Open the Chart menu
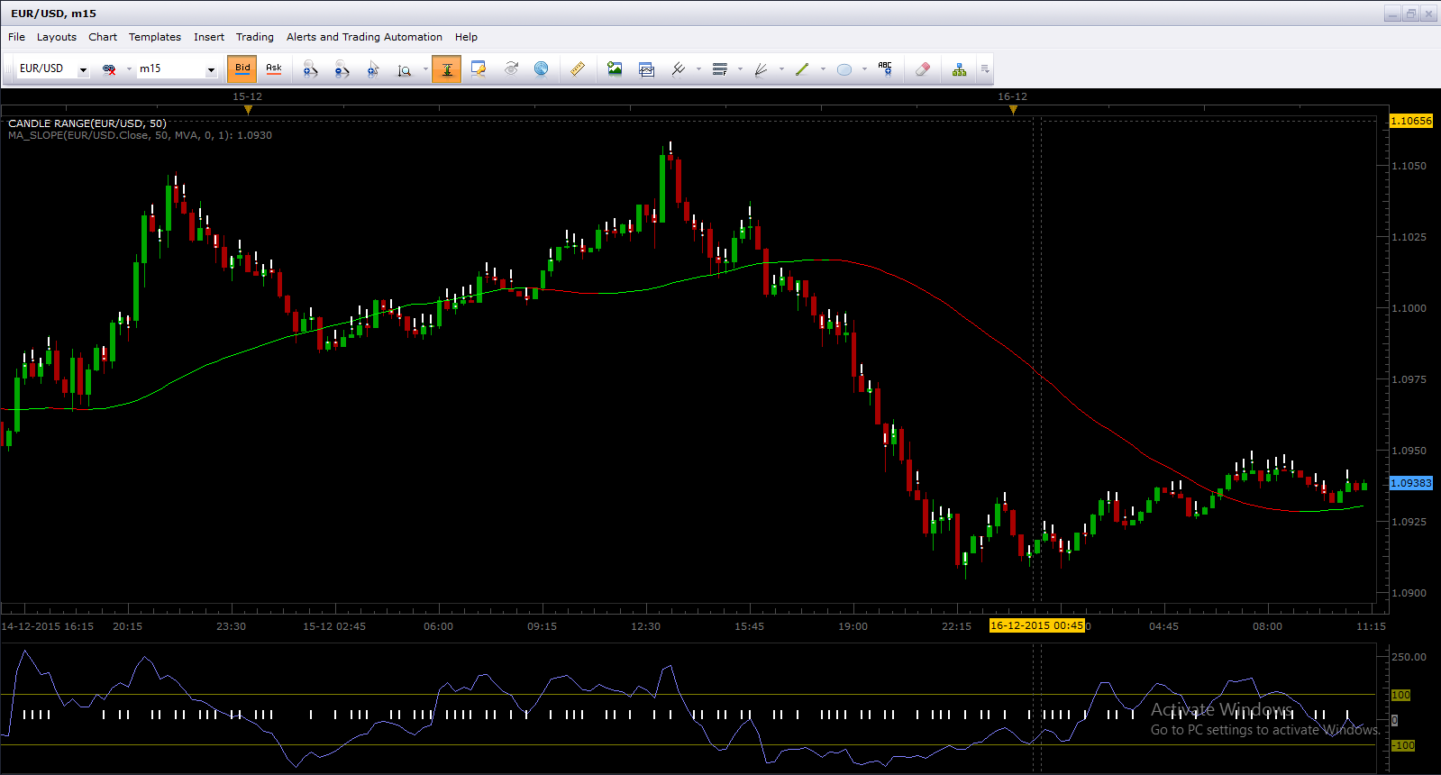This screenshot has width=1441, height=775. click(103, 37)
